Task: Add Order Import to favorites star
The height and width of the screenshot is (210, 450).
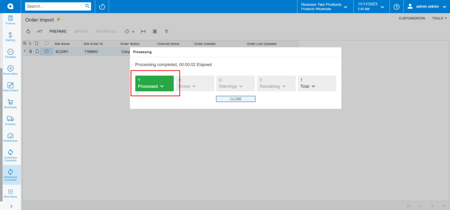Action: tap(58, 19)
